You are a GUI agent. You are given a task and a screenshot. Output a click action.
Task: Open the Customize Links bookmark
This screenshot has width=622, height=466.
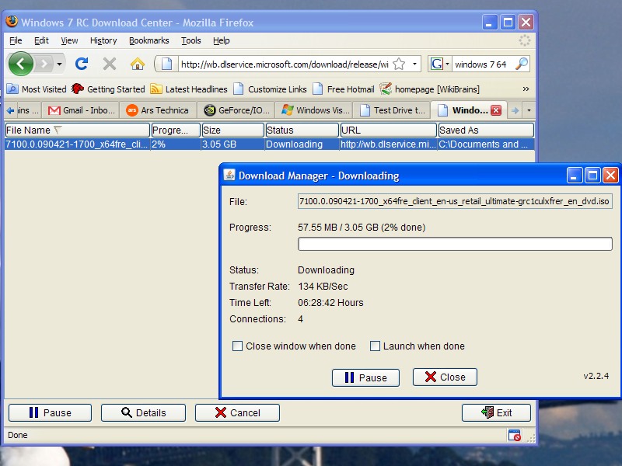pos(270,89)
